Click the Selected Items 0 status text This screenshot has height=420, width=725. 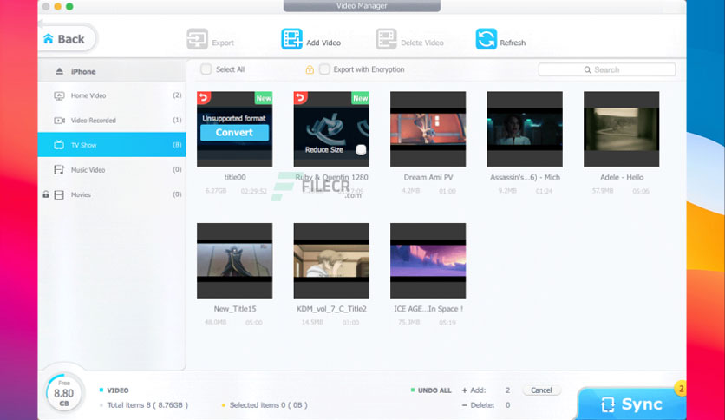(x=268, y=404)
